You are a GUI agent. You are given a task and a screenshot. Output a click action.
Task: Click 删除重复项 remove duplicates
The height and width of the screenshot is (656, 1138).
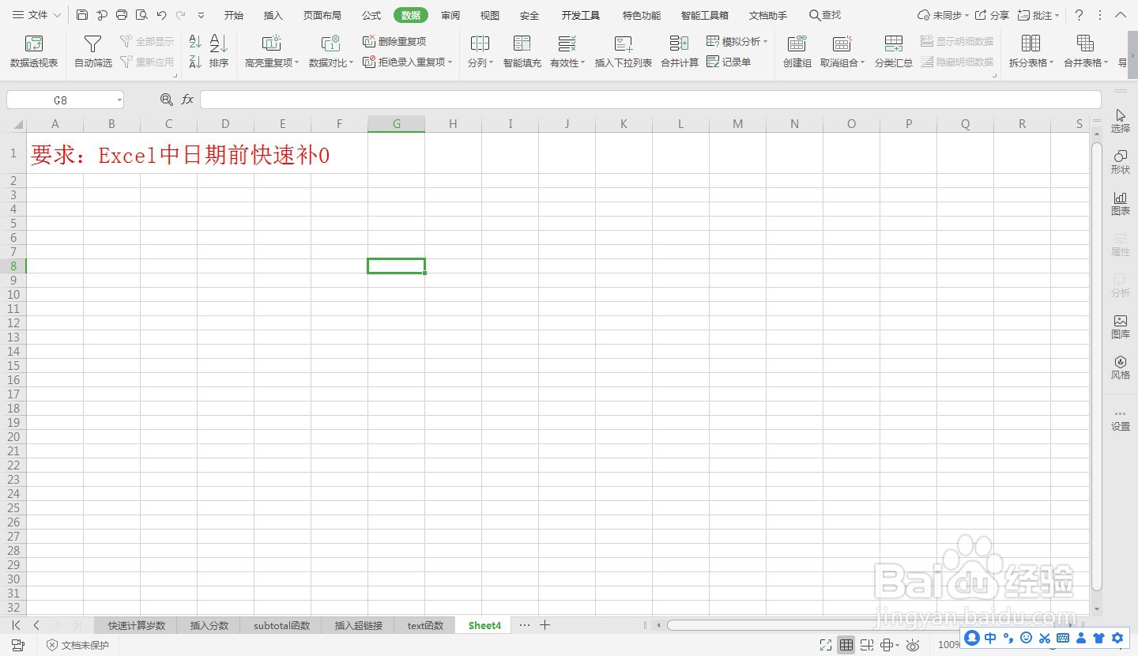(394, 41)
